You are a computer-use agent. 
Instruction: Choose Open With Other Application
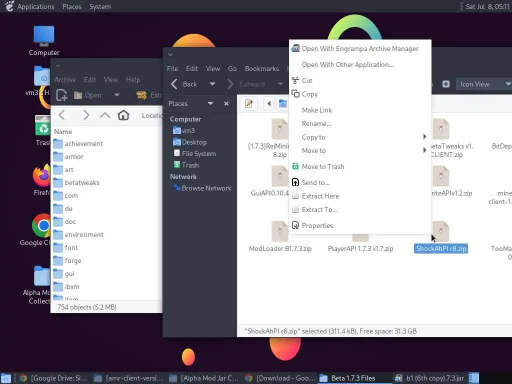click(360, 64)
